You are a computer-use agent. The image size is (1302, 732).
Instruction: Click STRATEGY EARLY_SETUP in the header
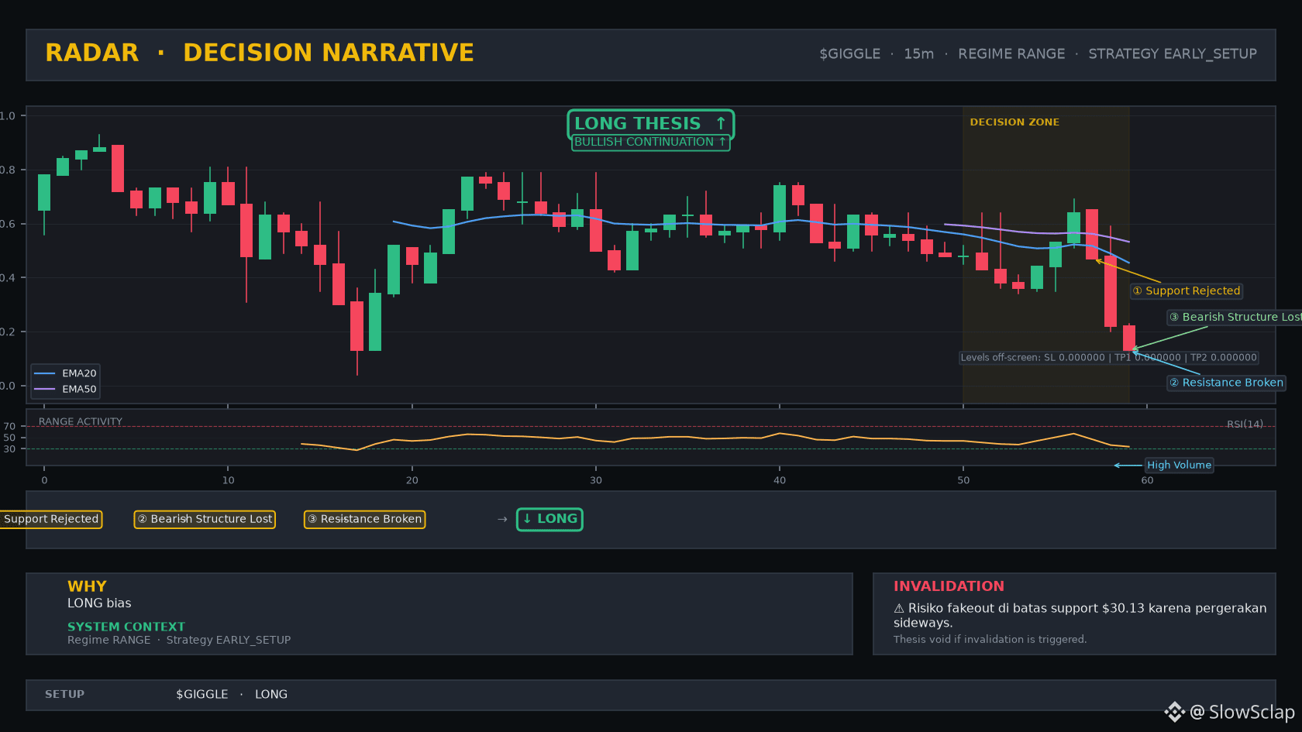tap(1173, 53)
